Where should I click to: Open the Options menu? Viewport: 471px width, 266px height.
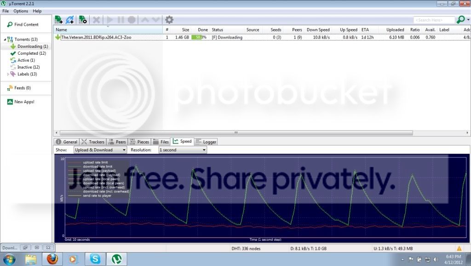[x=21, y=11]
